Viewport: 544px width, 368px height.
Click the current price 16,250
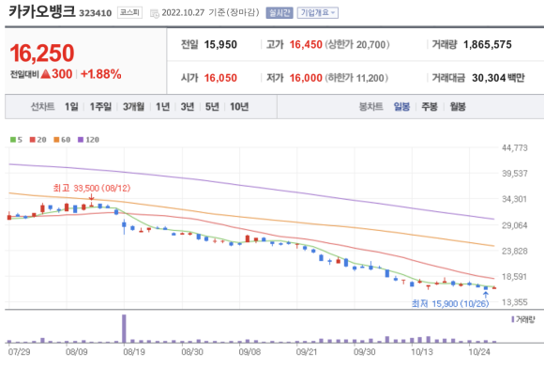pos(42,54)
